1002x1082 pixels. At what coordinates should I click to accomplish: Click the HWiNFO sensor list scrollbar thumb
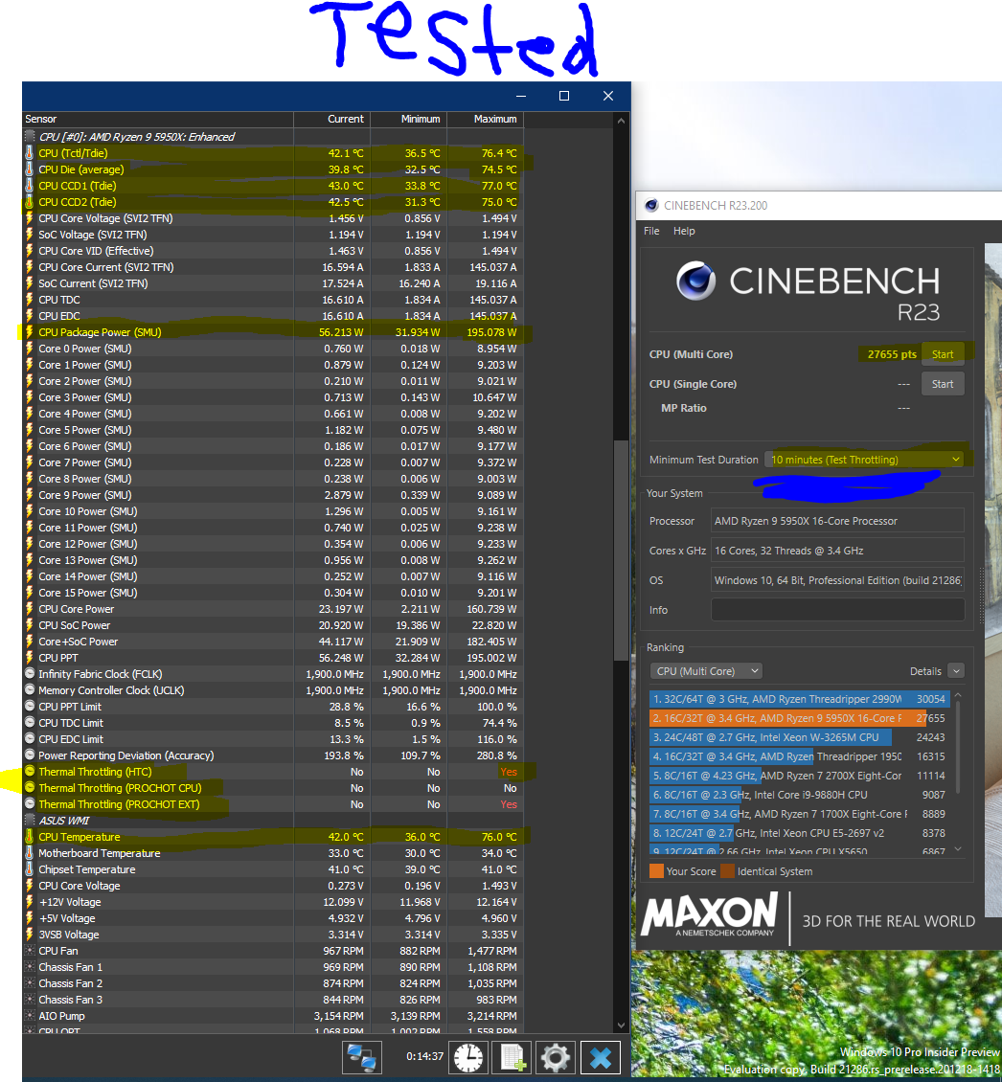621,552
